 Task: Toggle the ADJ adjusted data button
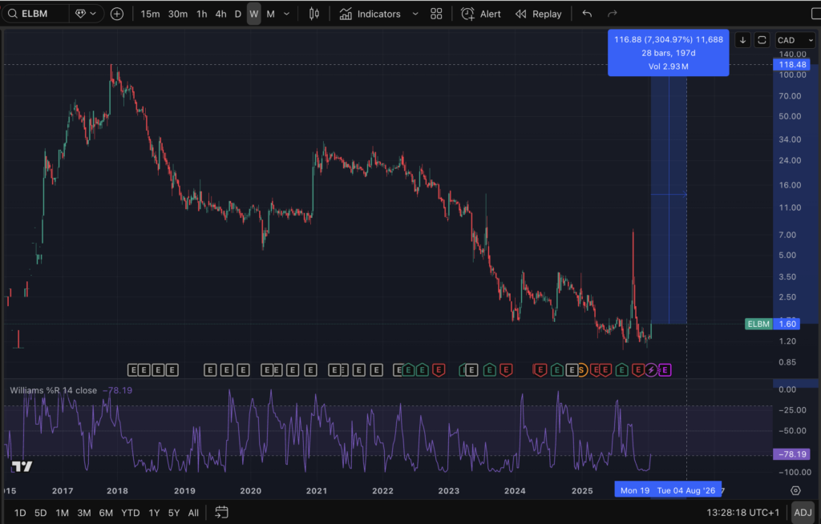(x=803, y=512)
